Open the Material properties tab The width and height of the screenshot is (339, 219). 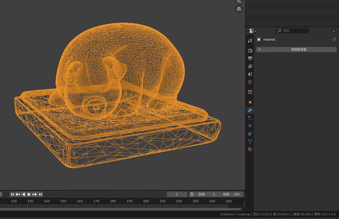250,149
